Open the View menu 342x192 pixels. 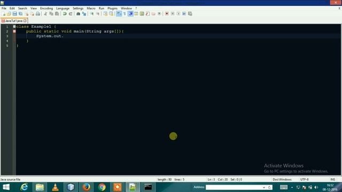(33, 9)
